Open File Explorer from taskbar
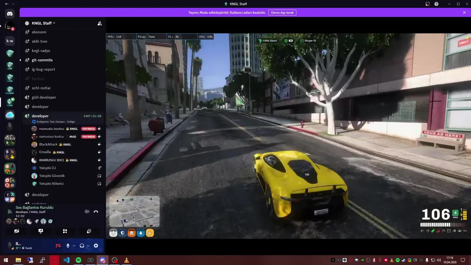Screen dimensions: 471x265 18,260
